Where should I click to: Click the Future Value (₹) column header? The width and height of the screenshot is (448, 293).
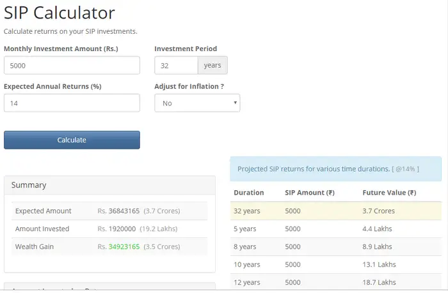pyautogui.click(x=389, y=192)
